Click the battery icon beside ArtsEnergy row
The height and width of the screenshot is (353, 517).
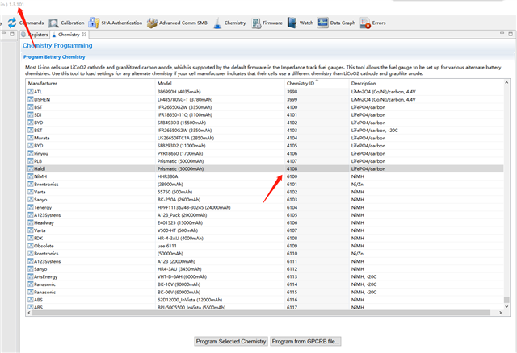pos(31,276)
